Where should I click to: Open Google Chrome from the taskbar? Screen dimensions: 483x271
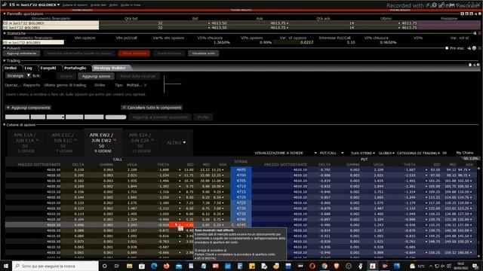pyautogui.click(x=325, y=266)
